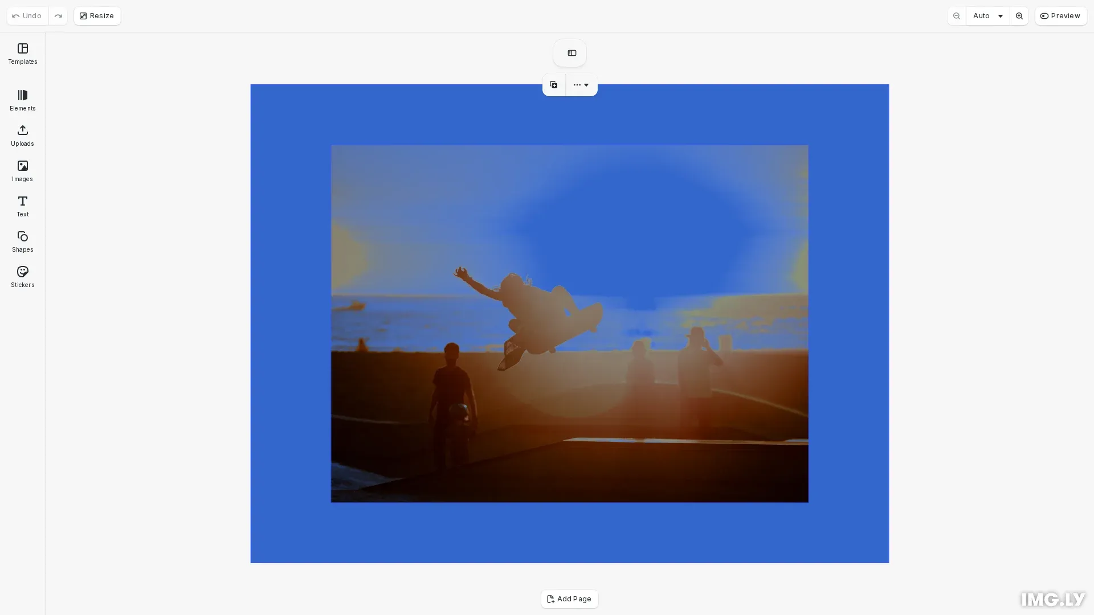Open the Auto zoom level dropdown
Viewport: 1094px width, 615px height.
pyautogui.click(x=987, y=16)
